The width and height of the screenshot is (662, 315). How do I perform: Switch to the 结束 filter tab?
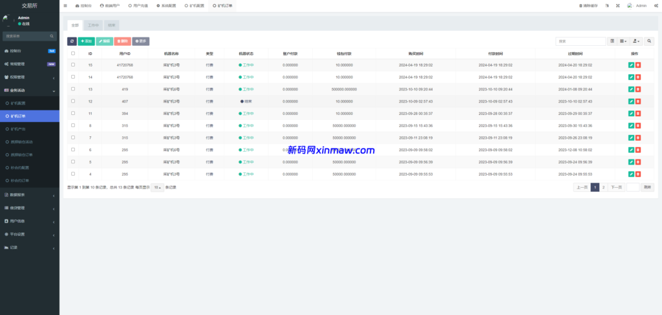click(x=111, y=25)
